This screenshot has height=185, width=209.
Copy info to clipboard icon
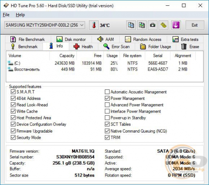[131, 25]
